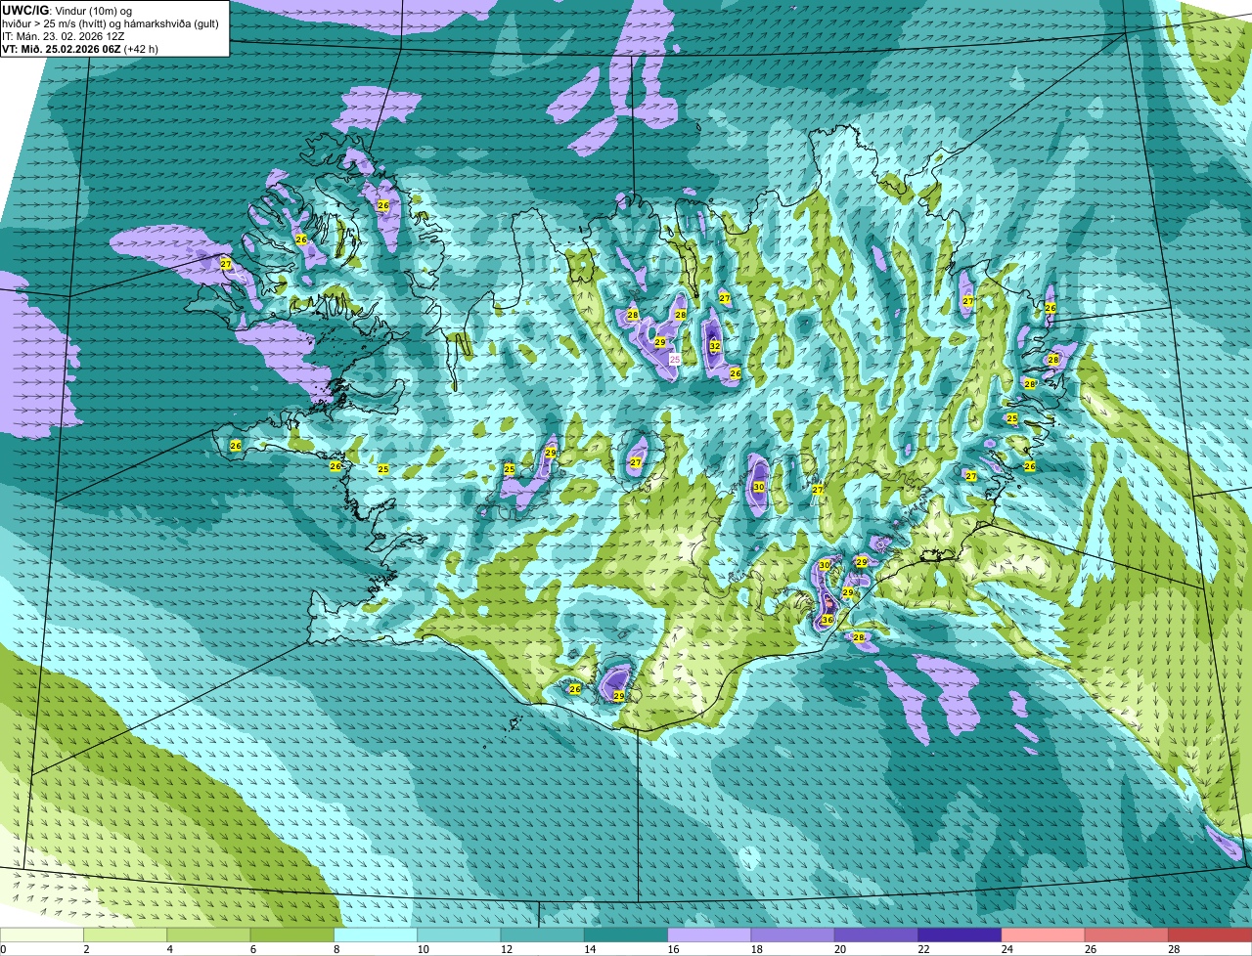Click the 18–20 m/s purple legend swatch
The width and height of the screenshot is (1252, 956).
792,934
